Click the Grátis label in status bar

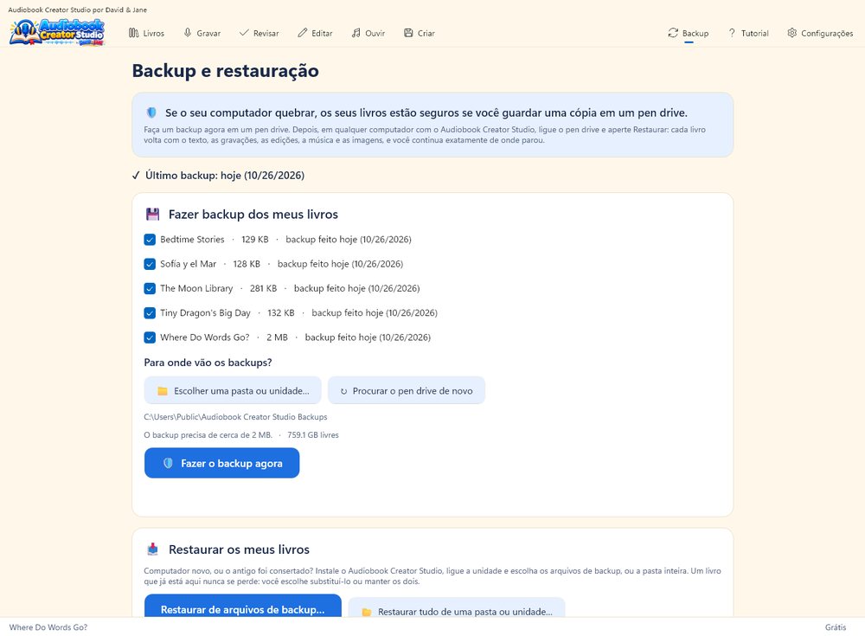(836, 627)
